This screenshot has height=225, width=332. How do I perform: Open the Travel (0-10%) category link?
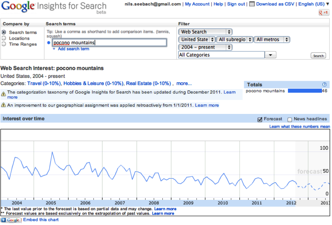click(44, 84)
